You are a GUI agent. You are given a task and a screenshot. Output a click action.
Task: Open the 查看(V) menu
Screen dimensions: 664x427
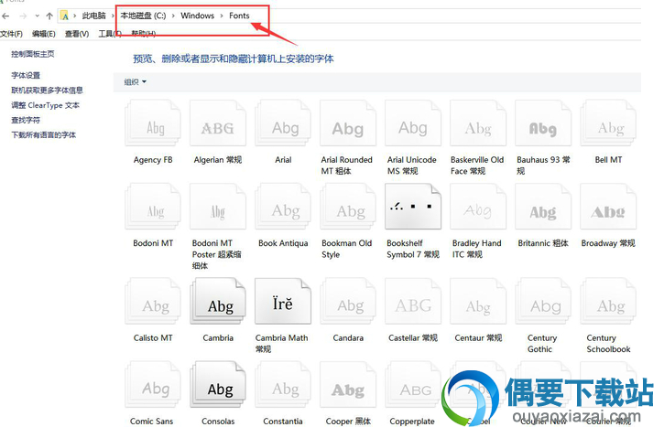click(x=77, y=34)
